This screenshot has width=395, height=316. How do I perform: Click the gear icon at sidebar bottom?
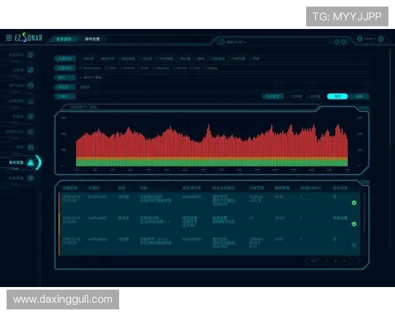click(x=30, y=178)
